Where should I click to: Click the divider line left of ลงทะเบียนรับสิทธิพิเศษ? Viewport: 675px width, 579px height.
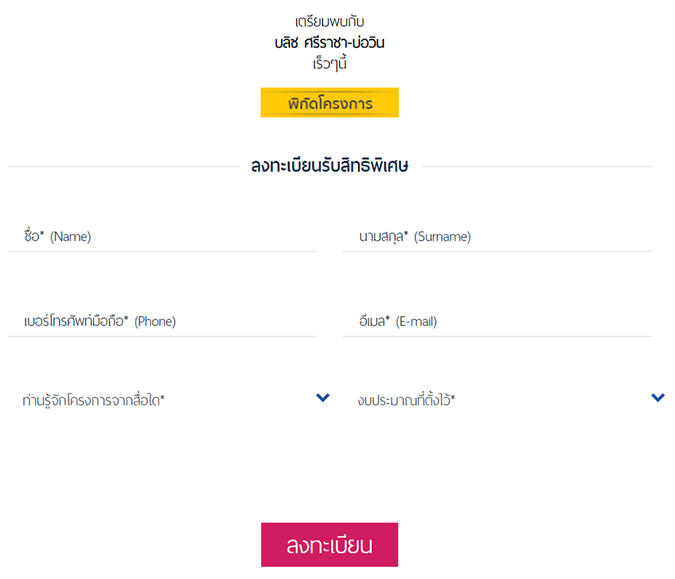(120, 166)
